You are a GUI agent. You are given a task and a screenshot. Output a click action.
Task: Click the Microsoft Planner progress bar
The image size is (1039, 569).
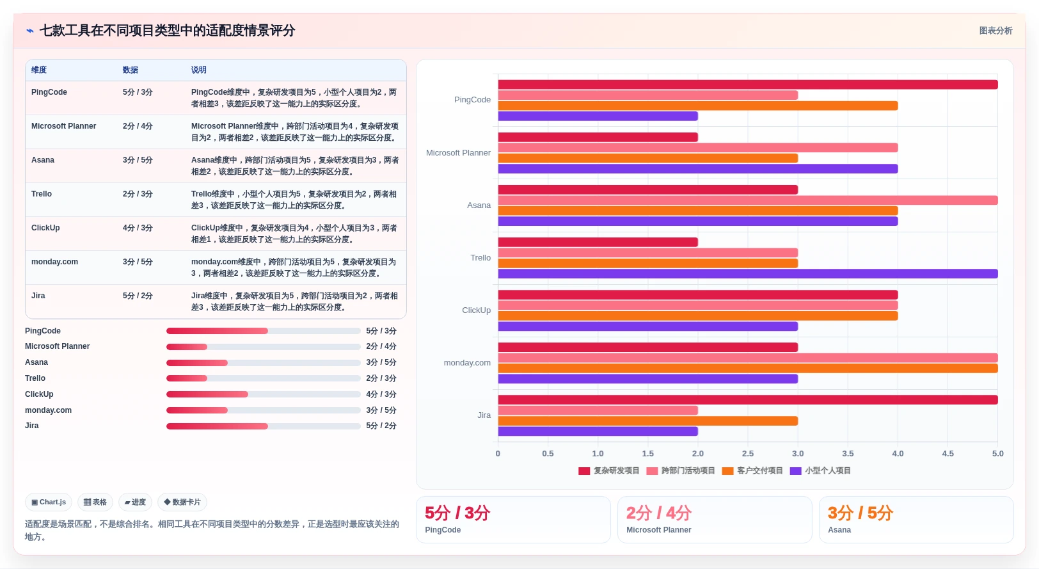264,347
